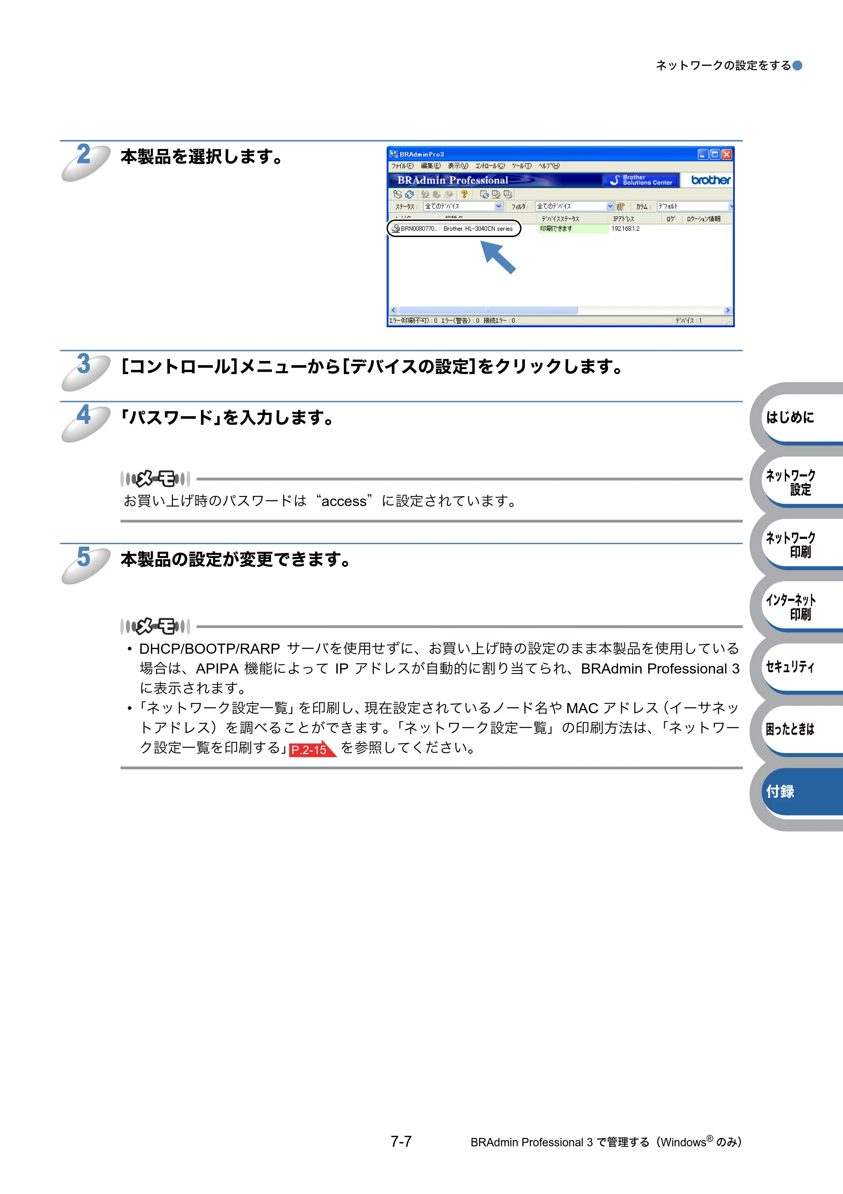Click the filter settings icon beside フィルタ dropdown

coord(620,207)
